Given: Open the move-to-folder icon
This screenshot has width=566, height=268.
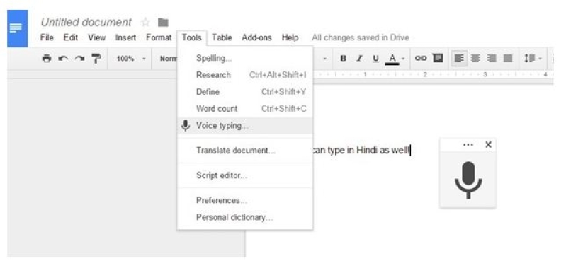Looking at the screenshot, I should click(x=163, y=23).
